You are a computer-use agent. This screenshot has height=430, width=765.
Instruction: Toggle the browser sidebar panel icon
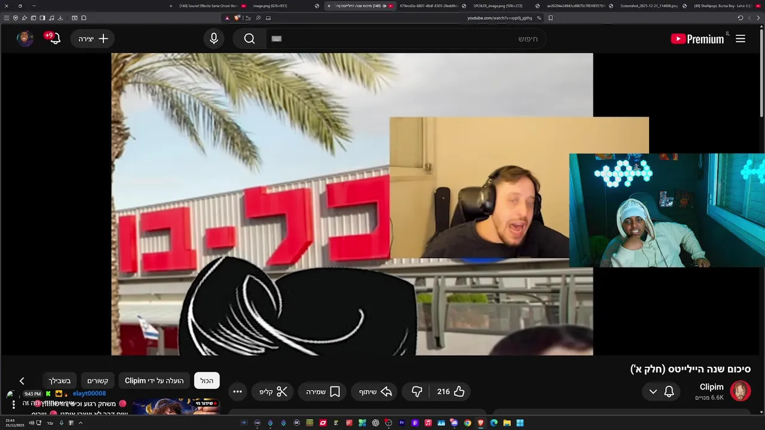pyautogui.click(x=42, y=18)
